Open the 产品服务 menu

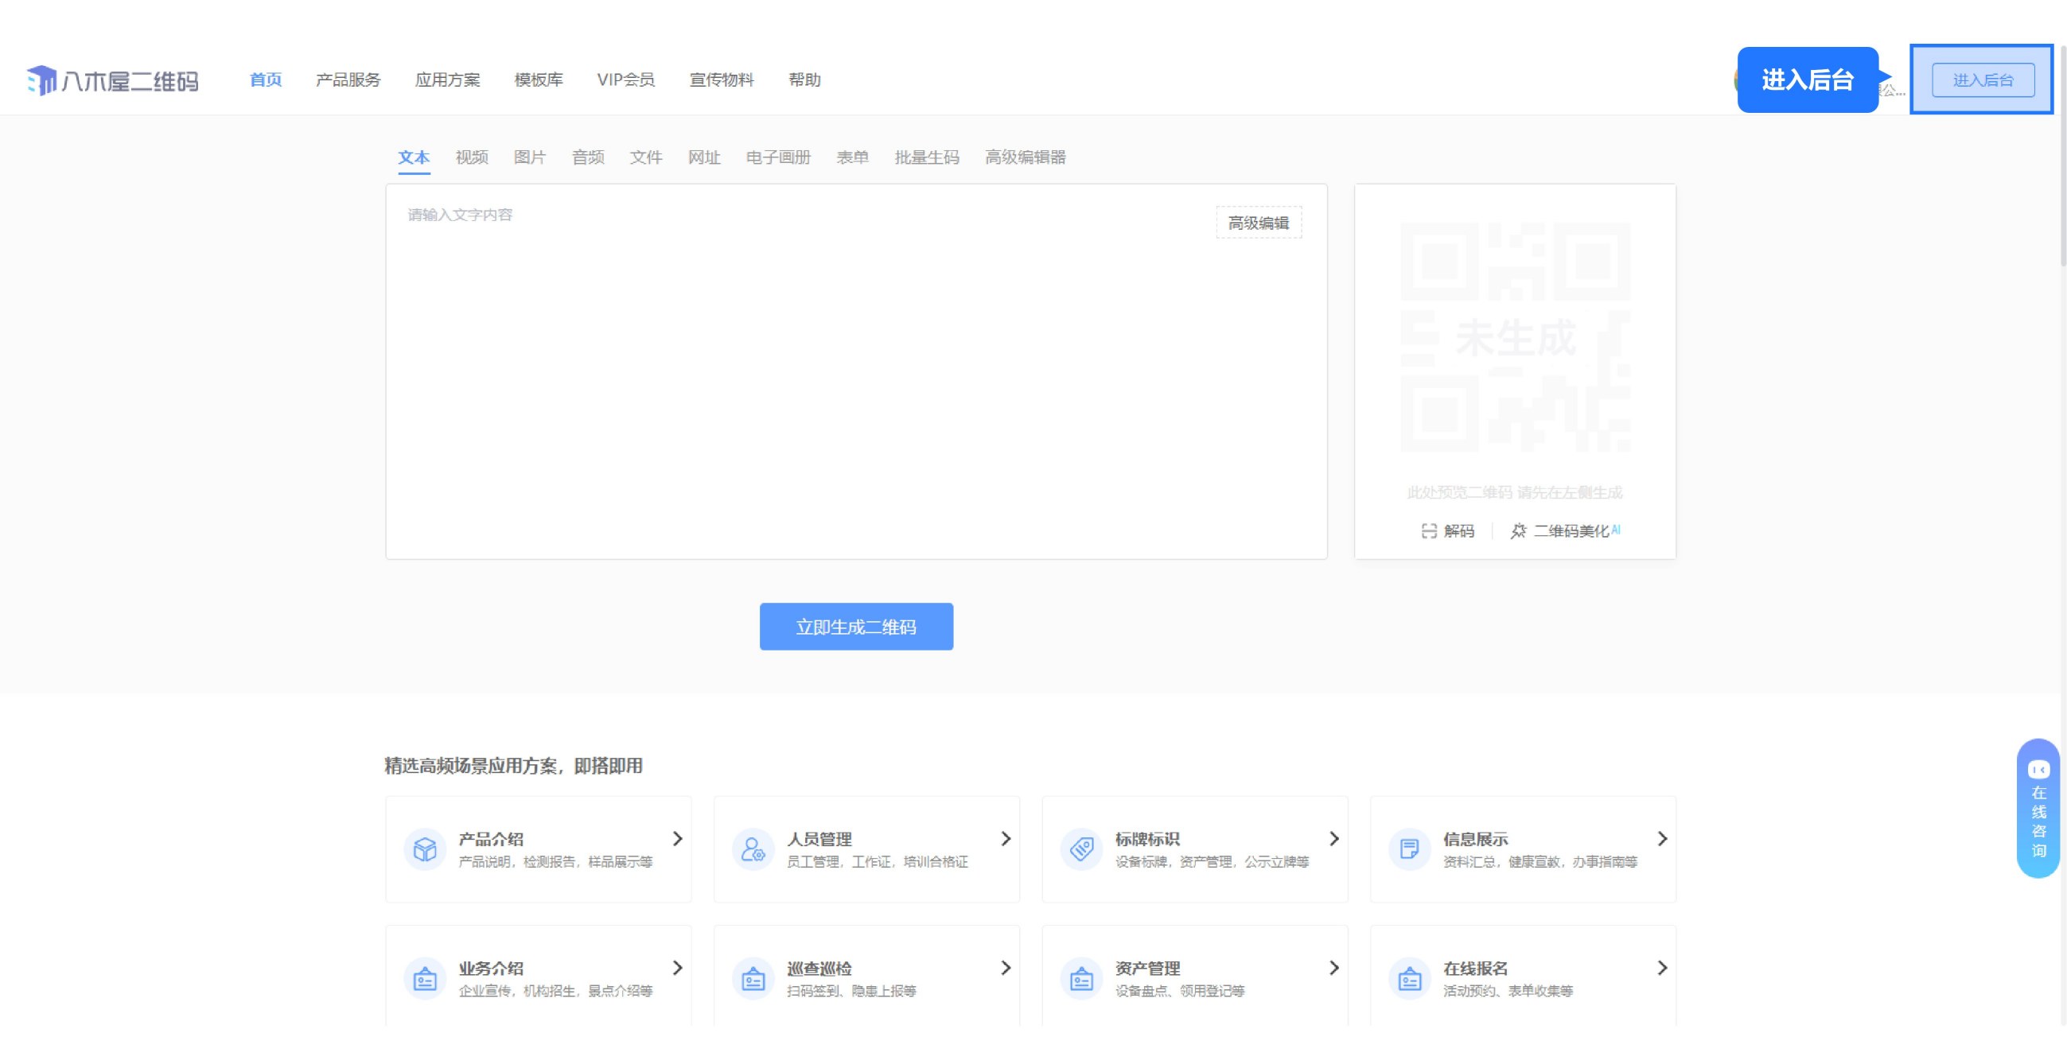pyautogui.click(x=348, y=80)
